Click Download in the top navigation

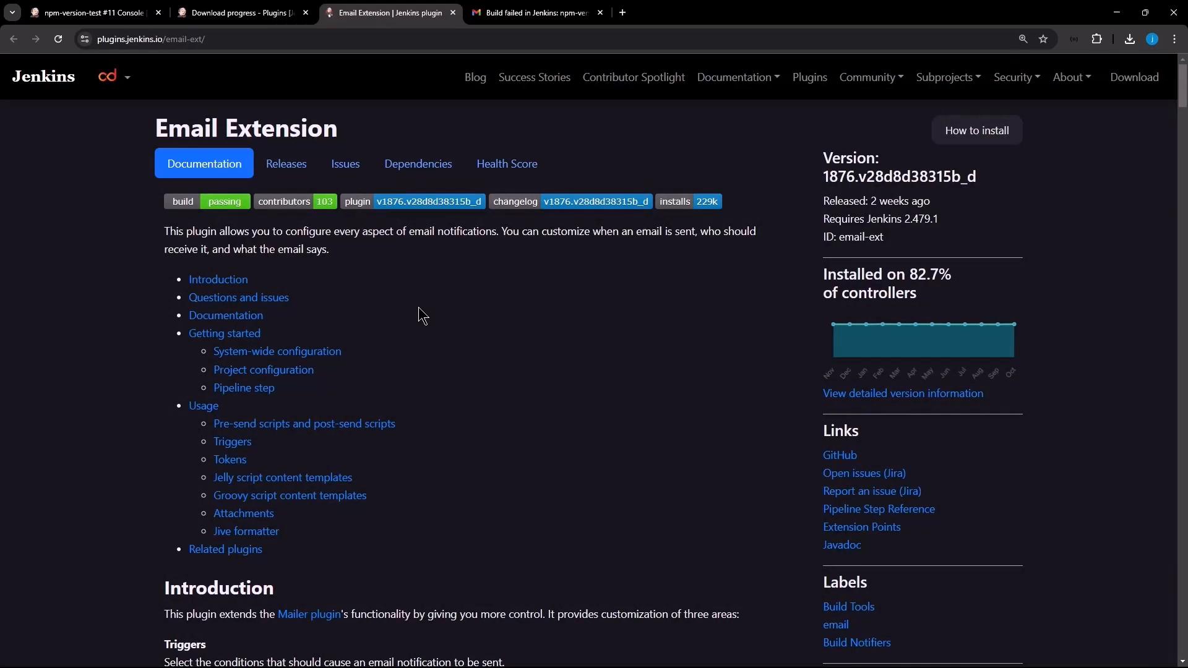tap(1134, 77)
